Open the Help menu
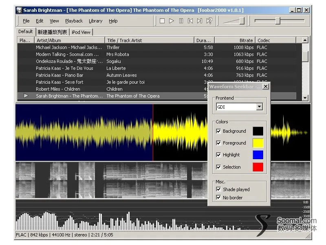 pos(113,21)
